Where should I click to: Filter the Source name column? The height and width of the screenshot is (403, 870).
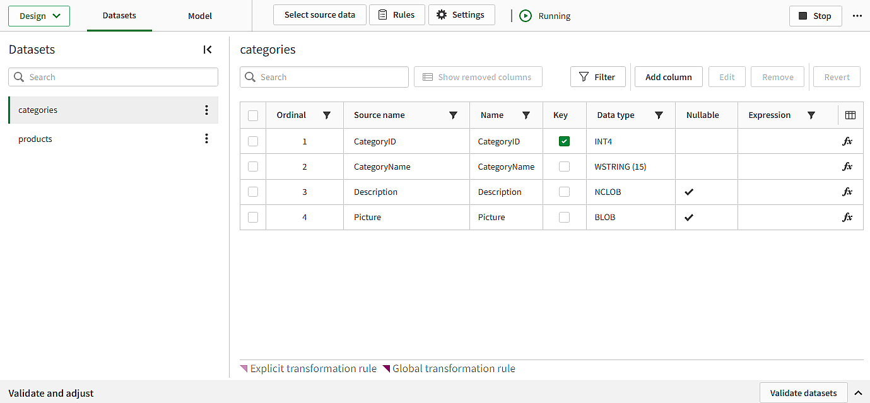[453, 115]
